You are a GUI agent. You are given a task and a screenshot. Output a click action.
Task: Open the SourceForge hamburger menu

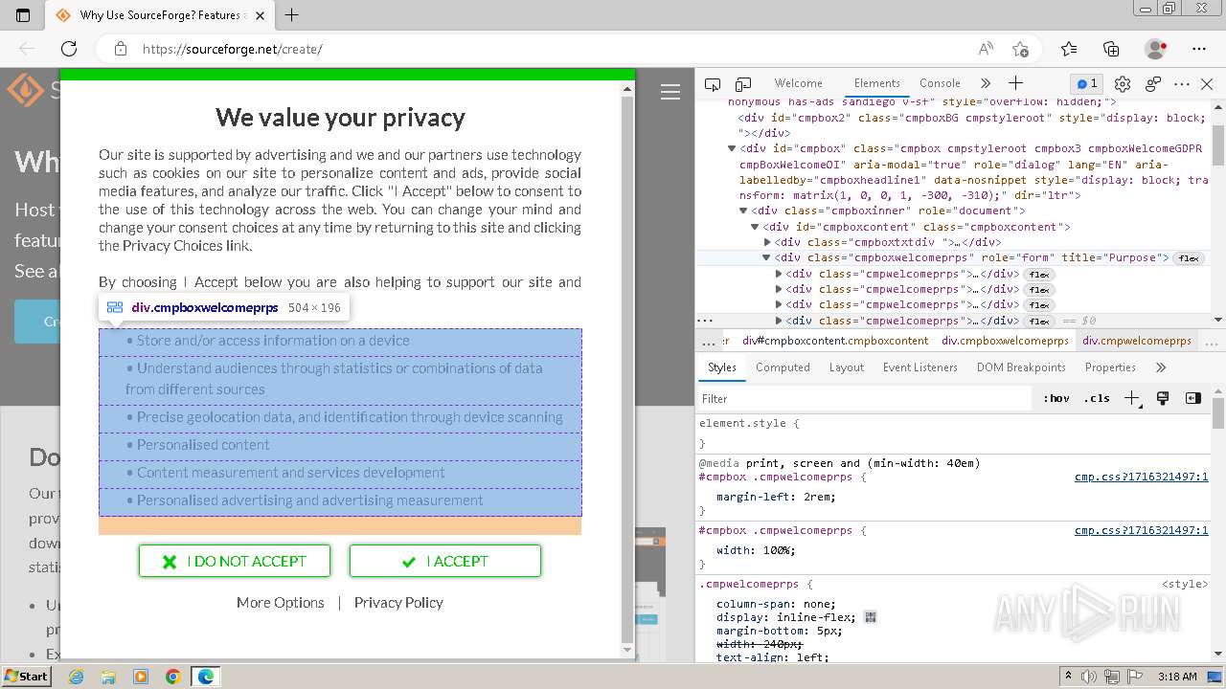pos(670,92)
